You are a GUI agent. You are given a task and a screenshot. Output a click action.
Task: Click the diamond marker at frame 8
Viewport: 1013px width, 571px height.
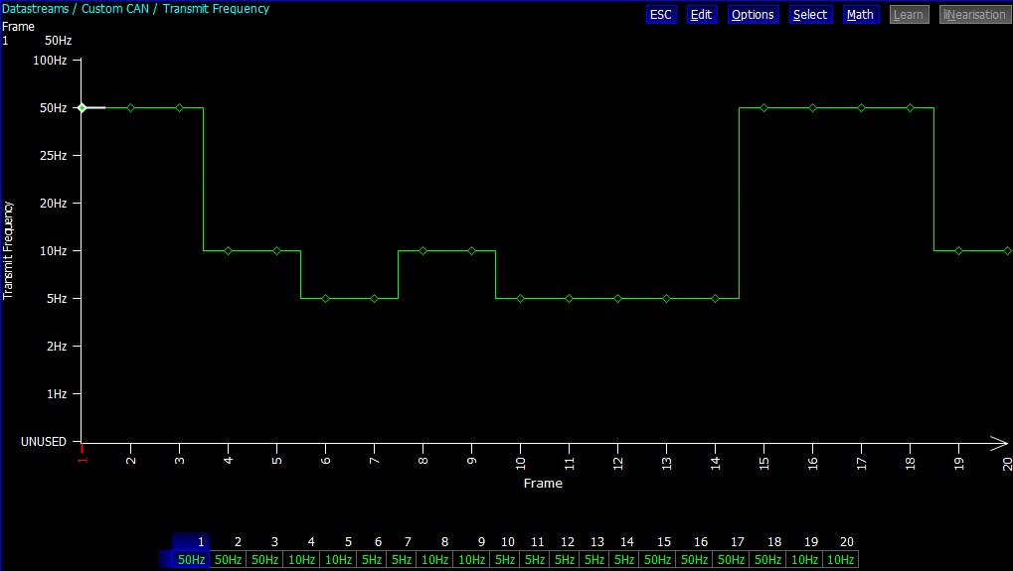coord(423,250)
